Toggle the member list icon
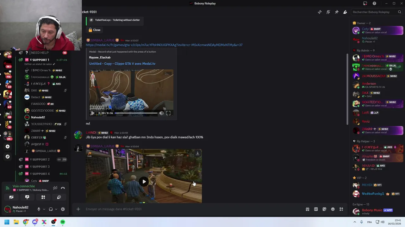Screen dimensions: 405x227 (345, 12)
